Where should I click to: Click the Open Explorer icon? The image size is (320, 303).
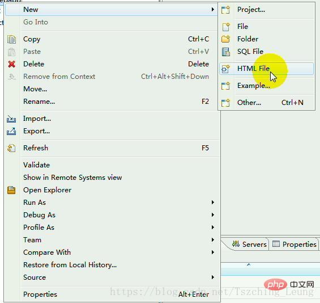pos(11,190)
